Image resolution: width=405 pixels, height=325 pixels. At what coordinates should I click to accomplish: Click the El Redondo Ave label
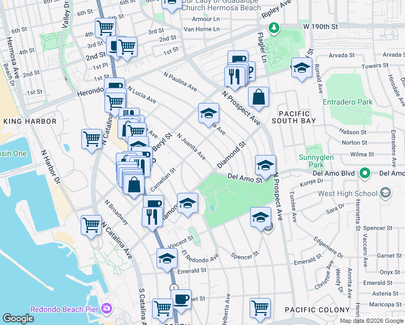click(200, 257)
